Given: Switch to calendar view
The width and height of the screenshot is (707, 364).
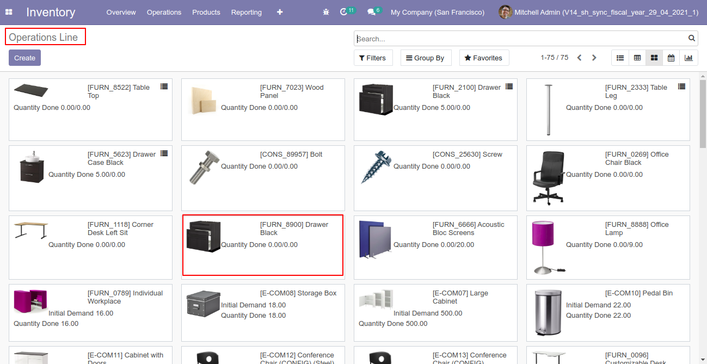Looking at the screenshot, I should (671, 58).
